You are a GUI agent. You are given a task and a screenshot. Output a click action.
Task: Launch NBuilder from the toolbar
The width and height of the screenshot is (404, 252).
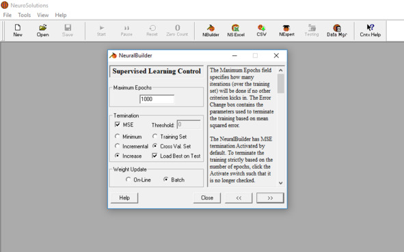click(x=211, y=31)
